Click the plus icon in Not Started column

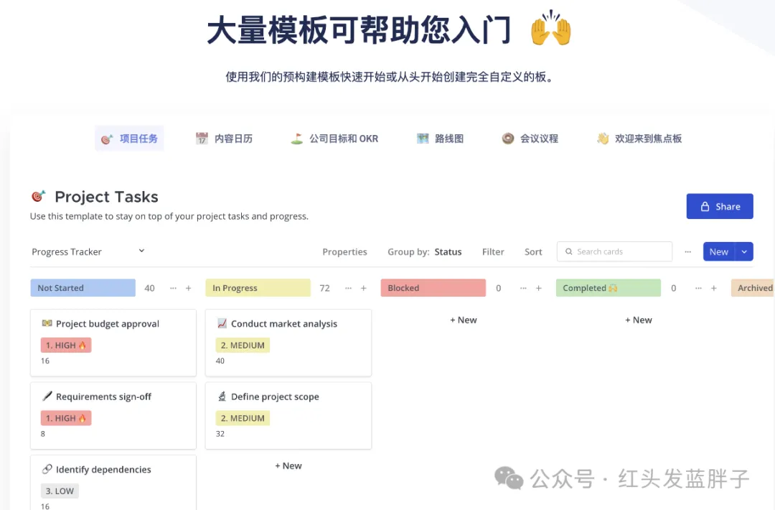(189, 288)
